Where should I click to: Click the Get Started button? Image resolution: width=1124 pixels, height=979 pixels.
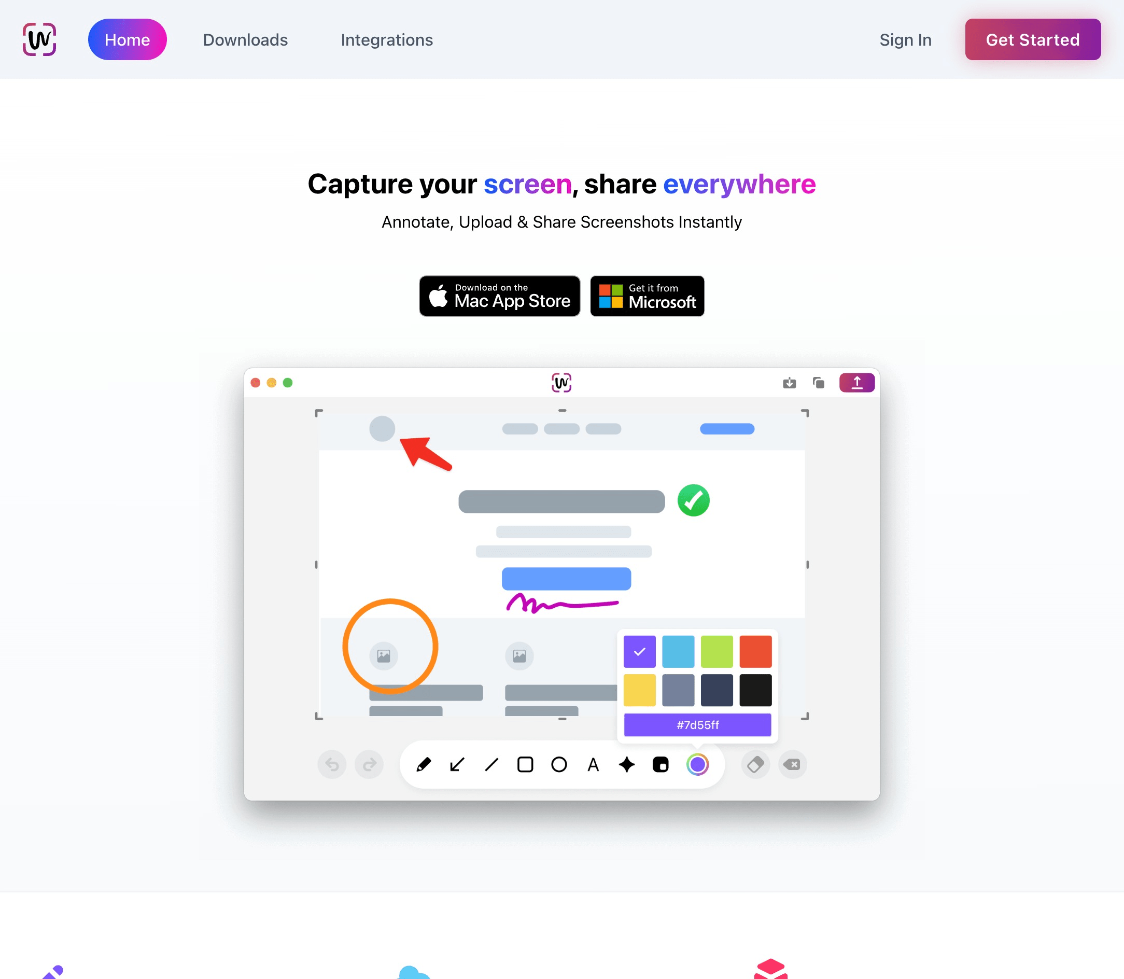point(1032,39)
